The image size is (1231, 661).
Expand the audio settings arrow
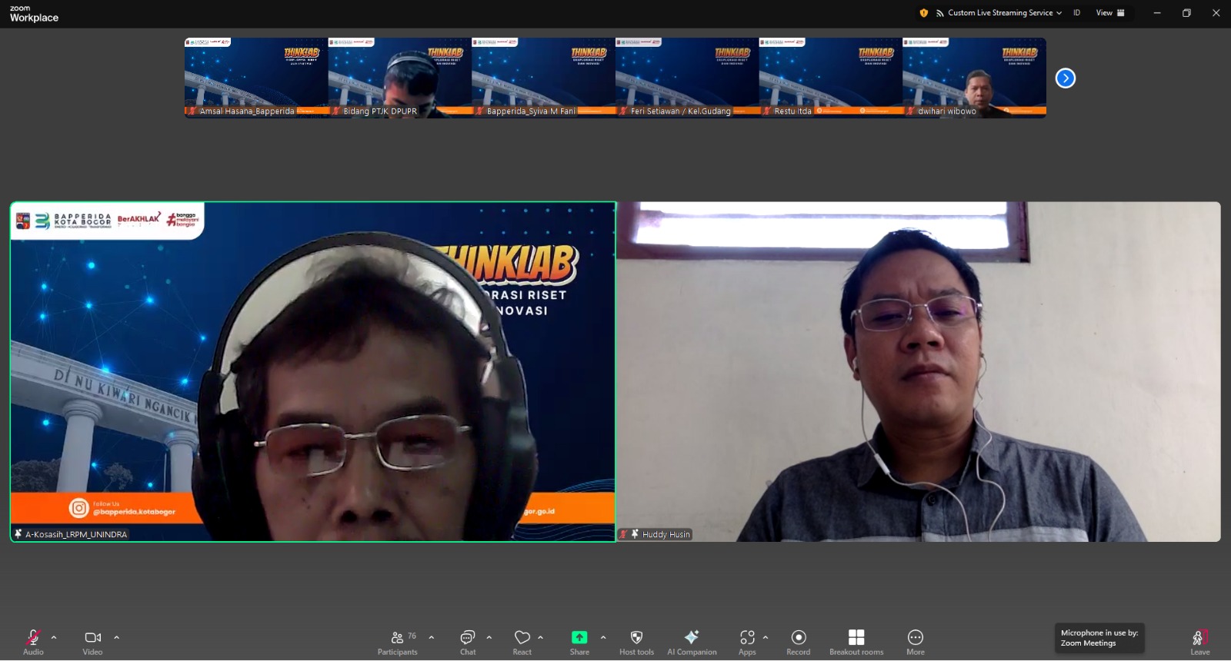click(x=54, y=637)
